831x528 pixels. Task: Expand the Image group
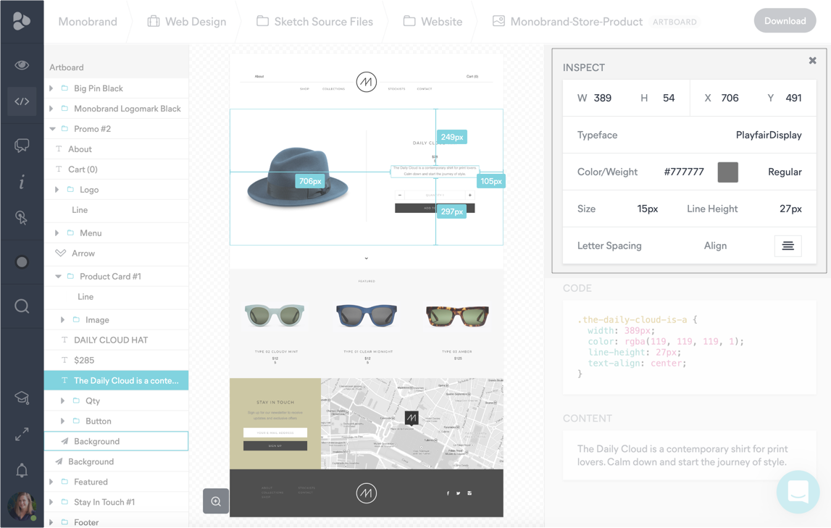(63, 320)
